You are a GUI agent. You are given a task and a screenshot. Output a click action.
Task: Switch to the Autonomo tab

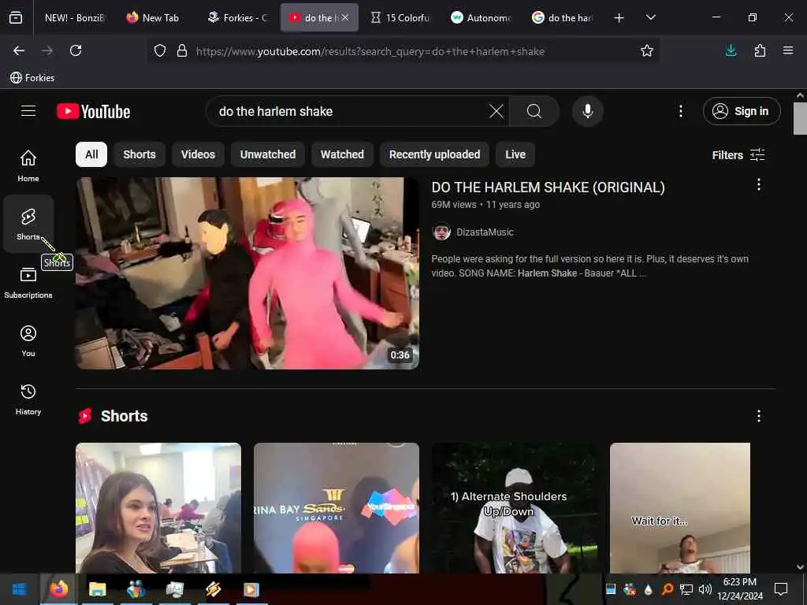[482, 17]
